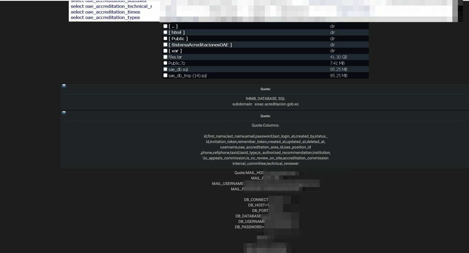Click the DB_USERNAME label
469x253 pixels.
[x=251, y=221]
